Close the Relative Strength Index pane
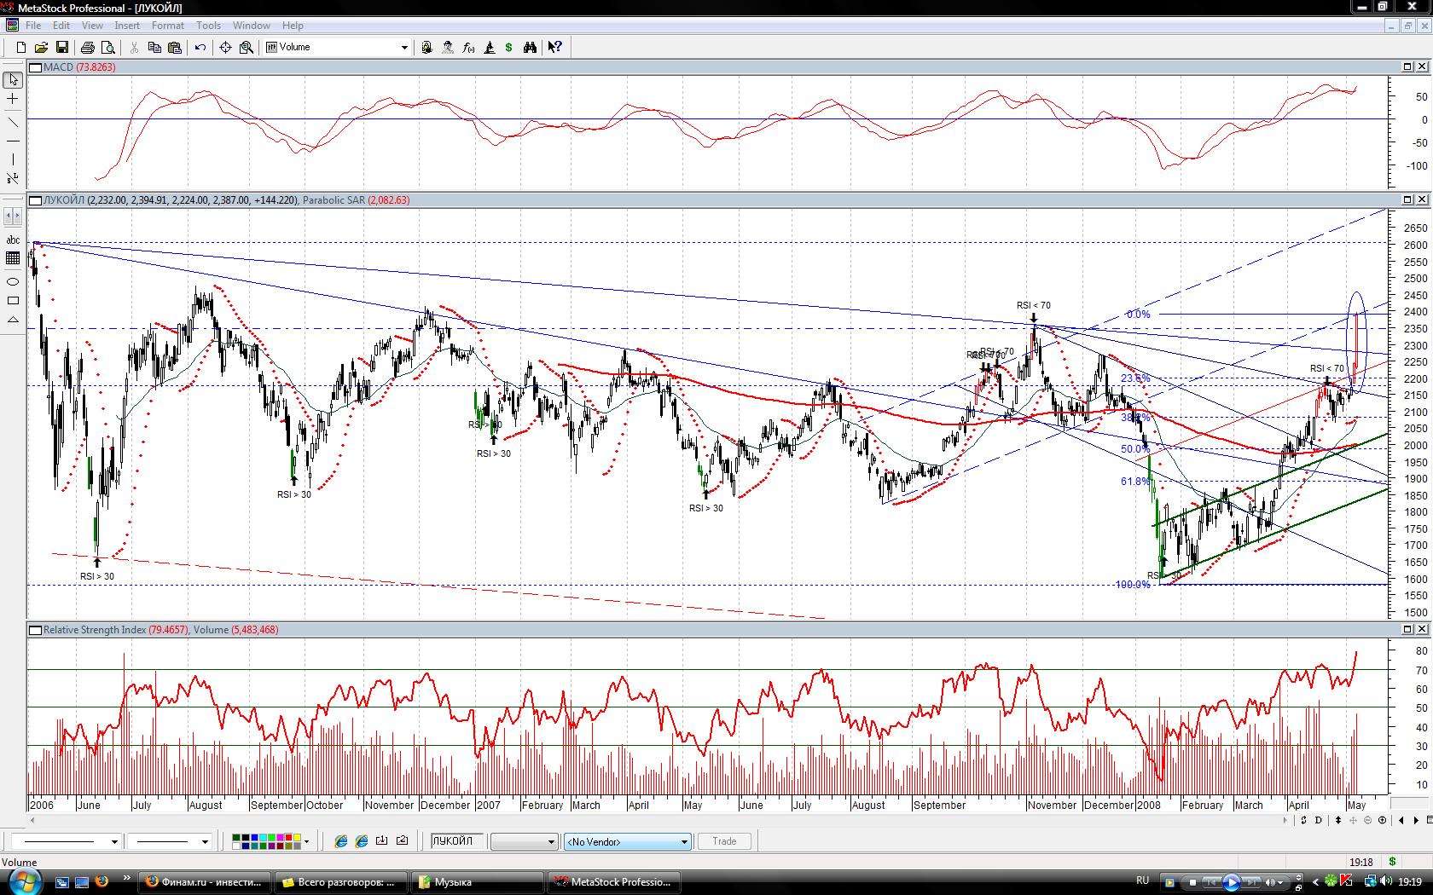 tap(1422, 629)
